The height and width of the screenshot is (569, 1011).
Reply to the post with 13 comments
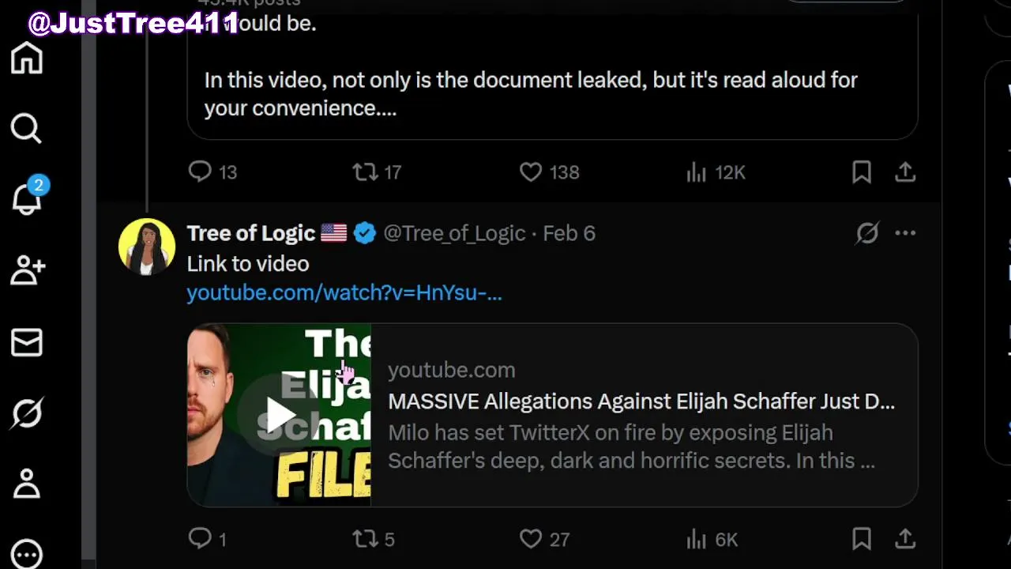click(x=200, y=172)
